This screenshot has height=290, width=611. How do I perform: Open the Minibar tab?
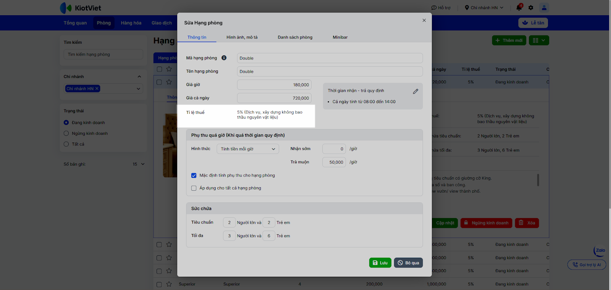click(340, 37)
